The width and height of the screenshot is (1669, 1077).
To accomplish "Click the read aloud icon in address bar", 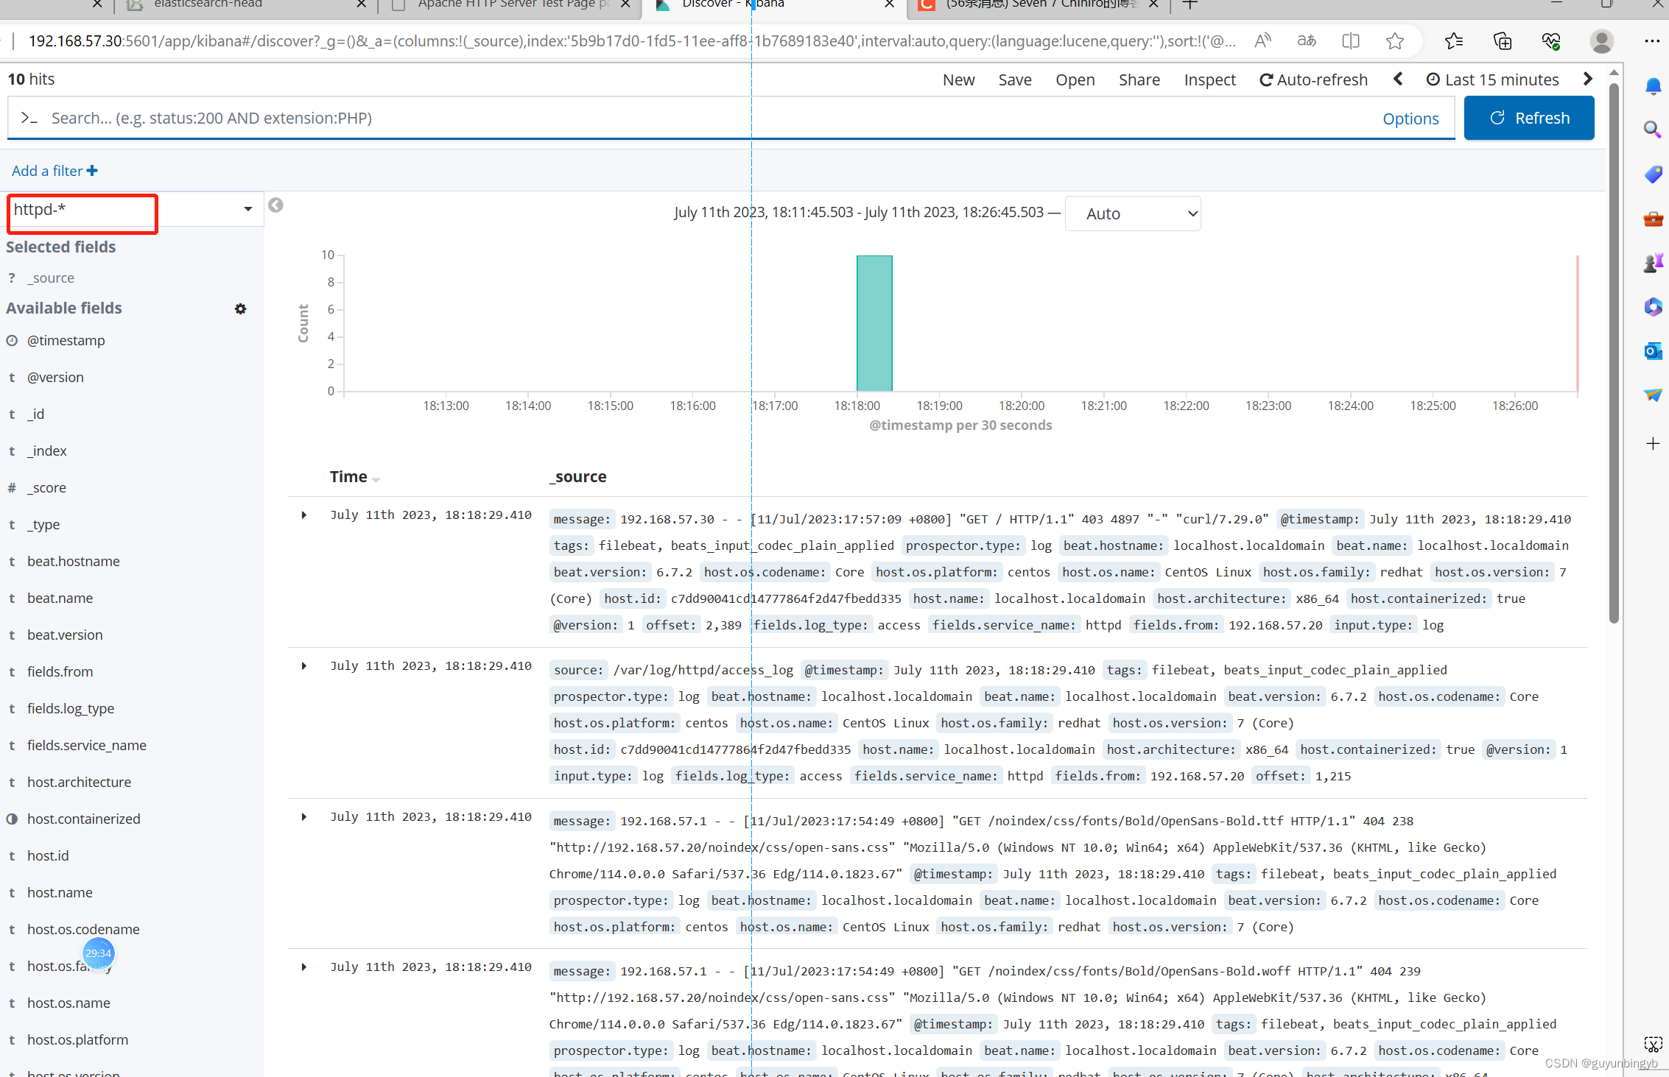I will pos(1263,41).
